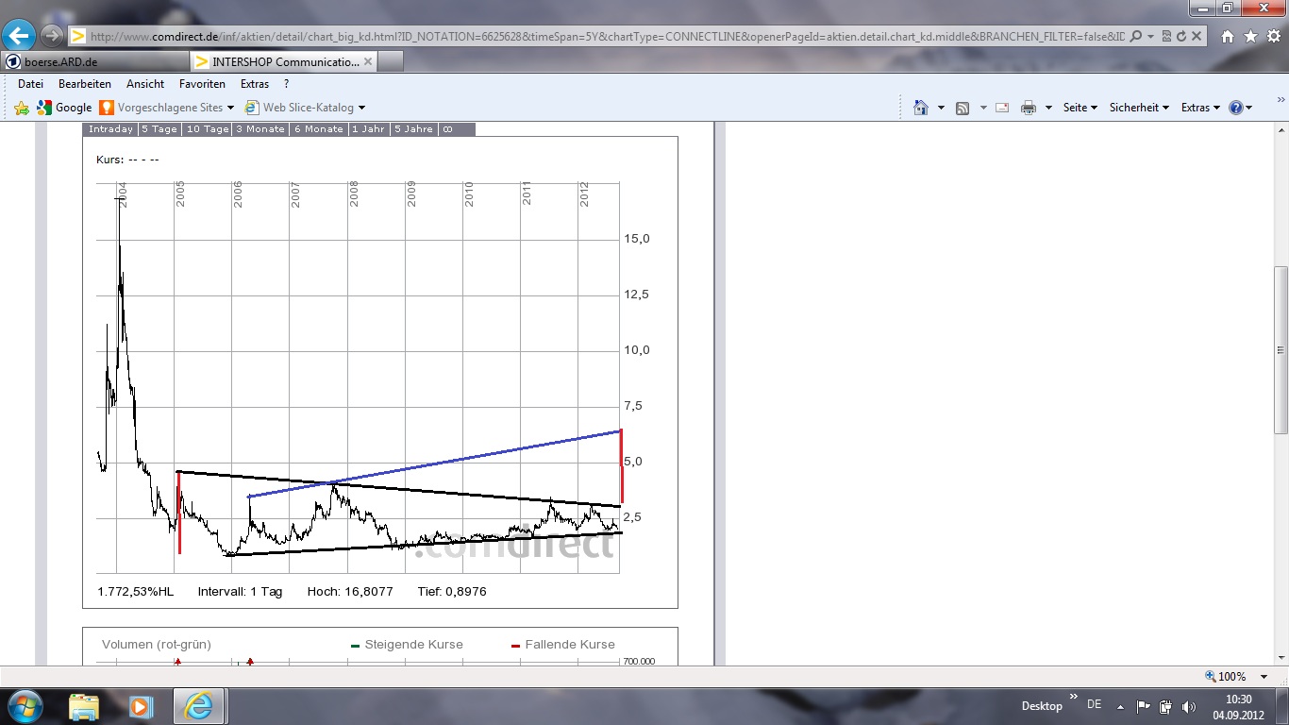
Task: Open Vorgeschlagene Sites dropdown
Action: point(166,108)
